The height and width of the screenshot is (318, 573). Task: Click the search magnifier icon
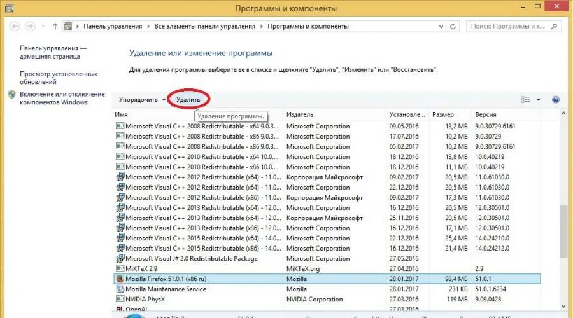coord(554,26)
